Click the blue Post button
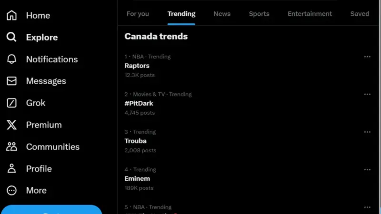The image size is (381, 214). point(51,210)
